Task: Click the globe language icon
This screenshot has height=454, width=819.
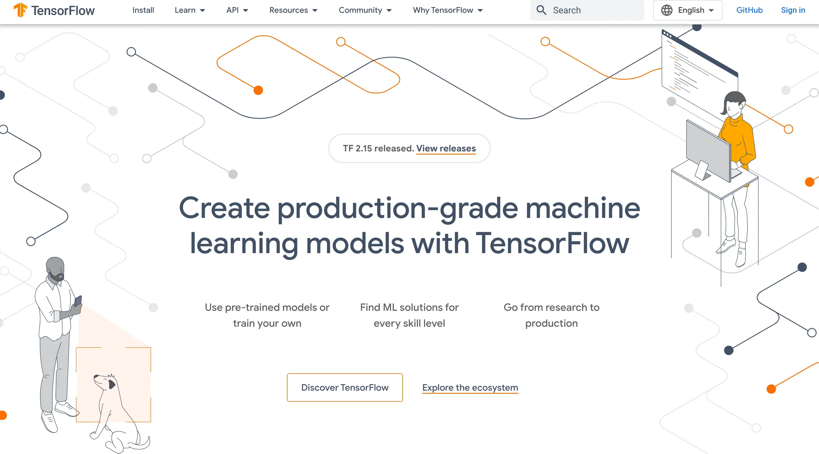Action: click(667, 10)
